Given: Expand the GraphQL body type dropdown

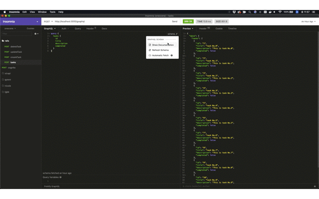Looking at the screenshot, I should click(x=50, y=28).
